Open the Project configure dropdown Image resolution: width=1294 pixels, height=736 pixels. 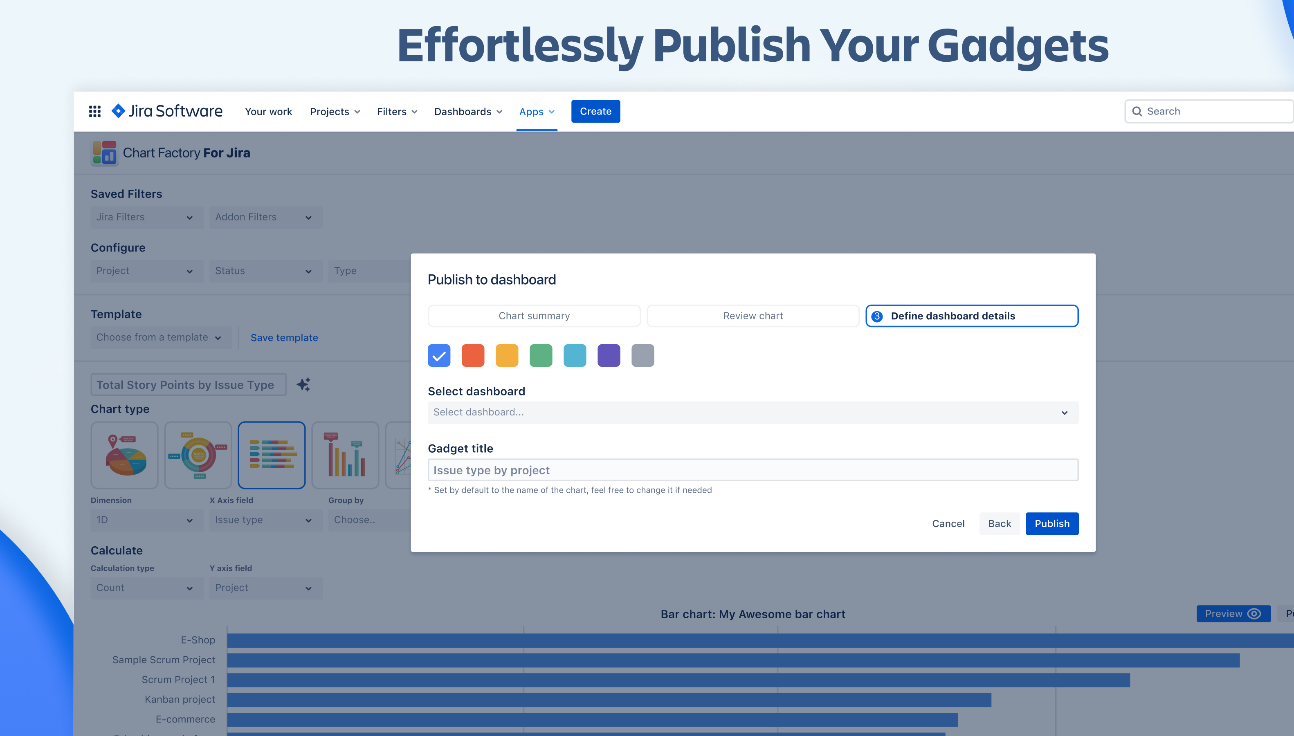click(146, 271)
